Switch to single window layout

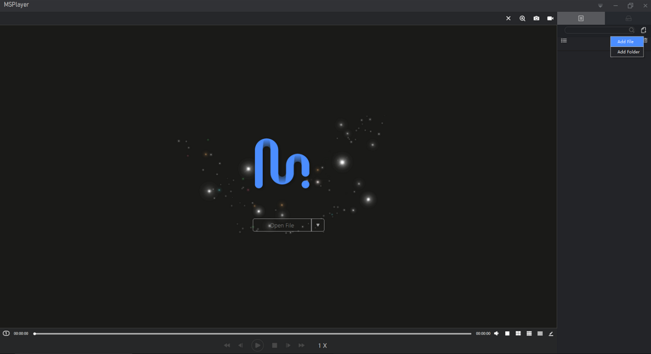[x=507, y=333]
